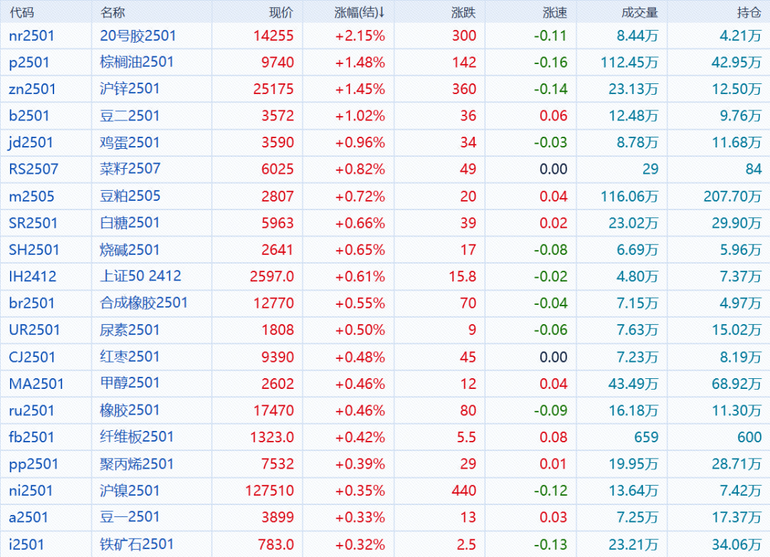Select 白糖2501 contract name
770x557 pixels.
[x=130, y=223]
